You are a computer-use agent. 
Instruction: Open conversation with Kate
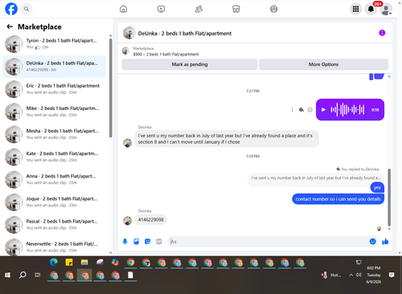point(55,157)
